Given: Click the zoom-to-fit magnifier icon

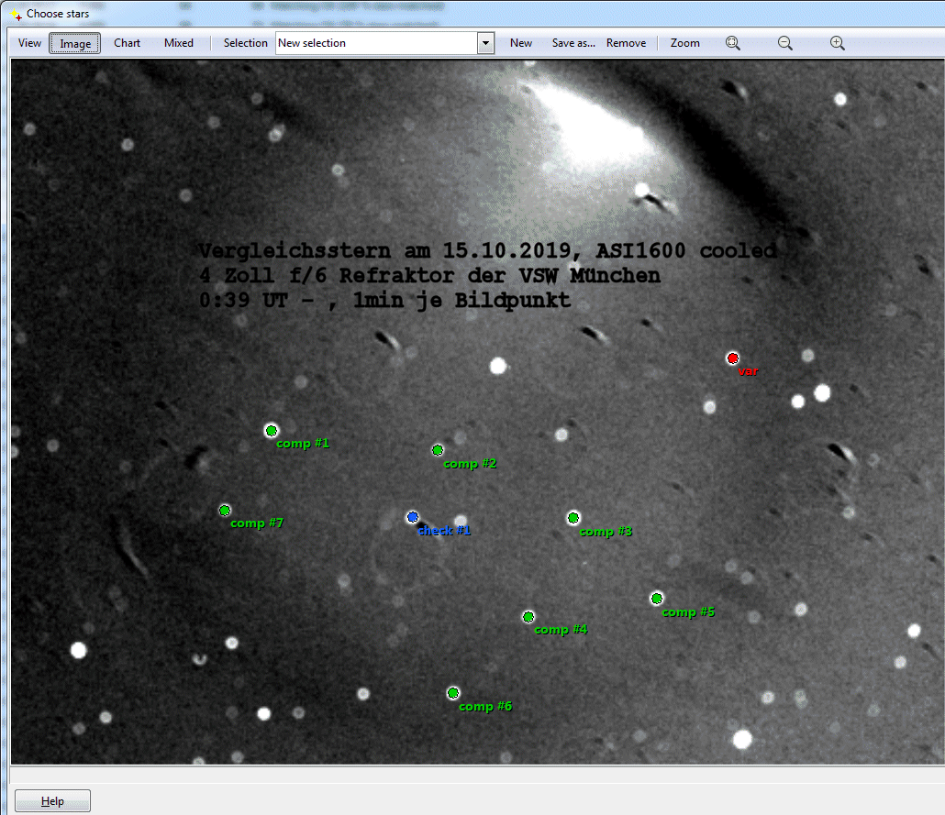Looking at the screenshot, I should click(733, 43).
